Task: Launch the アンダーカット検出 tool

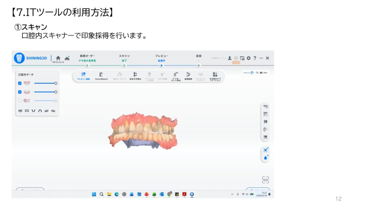Action: point(176,76)
